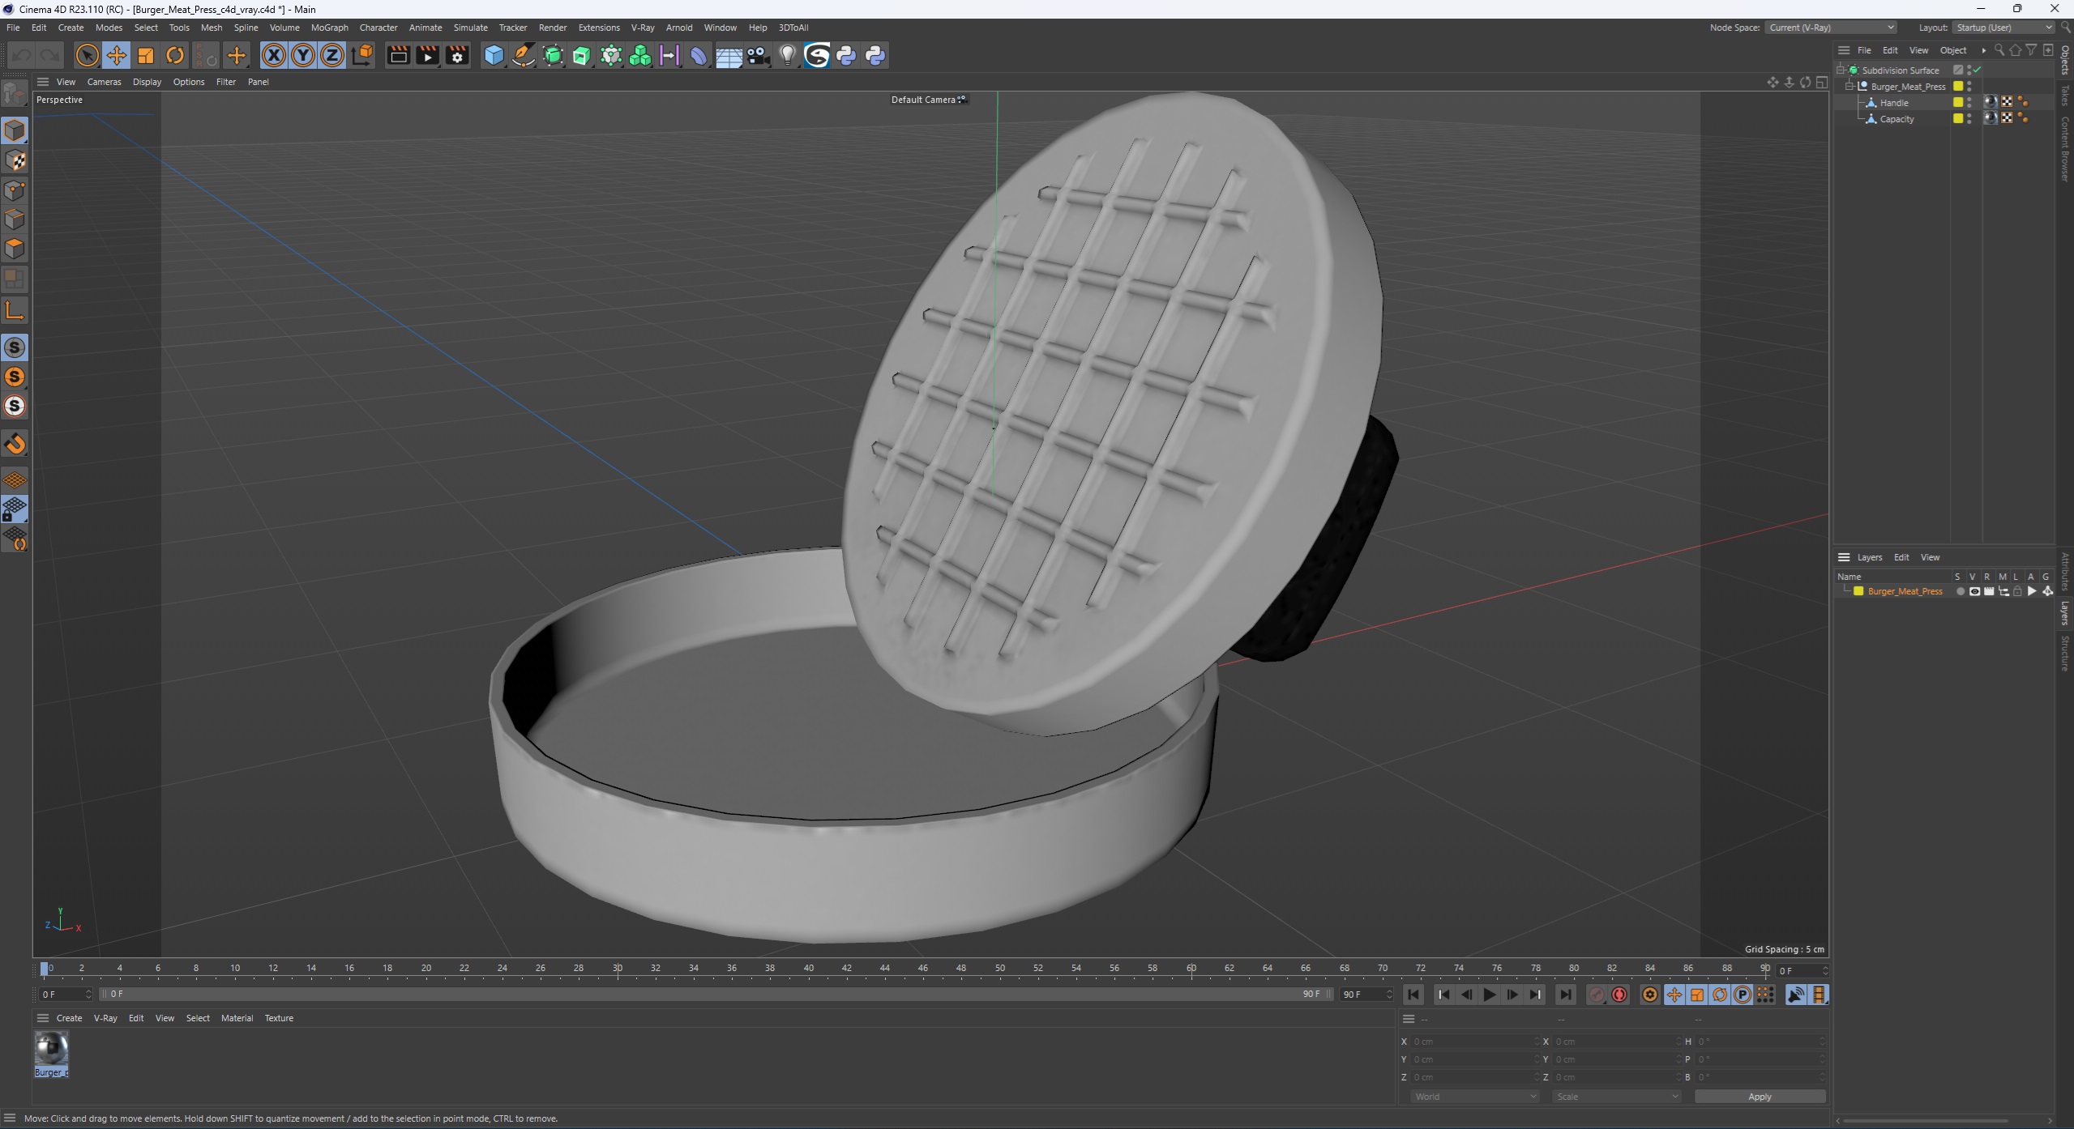
Task: Add a Bend deformer object
Action: coord(699,55)
